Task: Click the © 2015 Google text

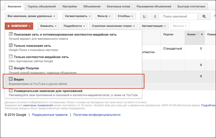Action: [x=15, y=115]
